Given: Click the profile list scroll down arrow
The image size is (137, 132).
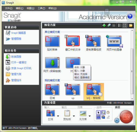Looking at the screenshot, I should 132,99.
